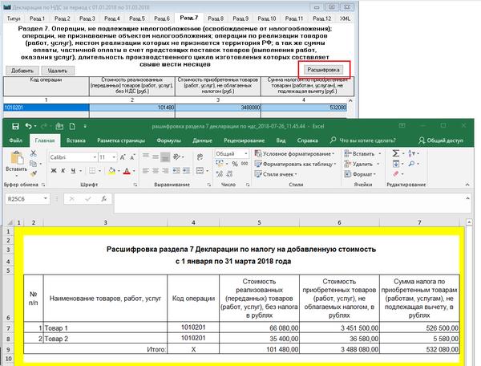Click the text orientation icon
The height and width of the screenshot is (366, 481).
[x=176, y=157]
